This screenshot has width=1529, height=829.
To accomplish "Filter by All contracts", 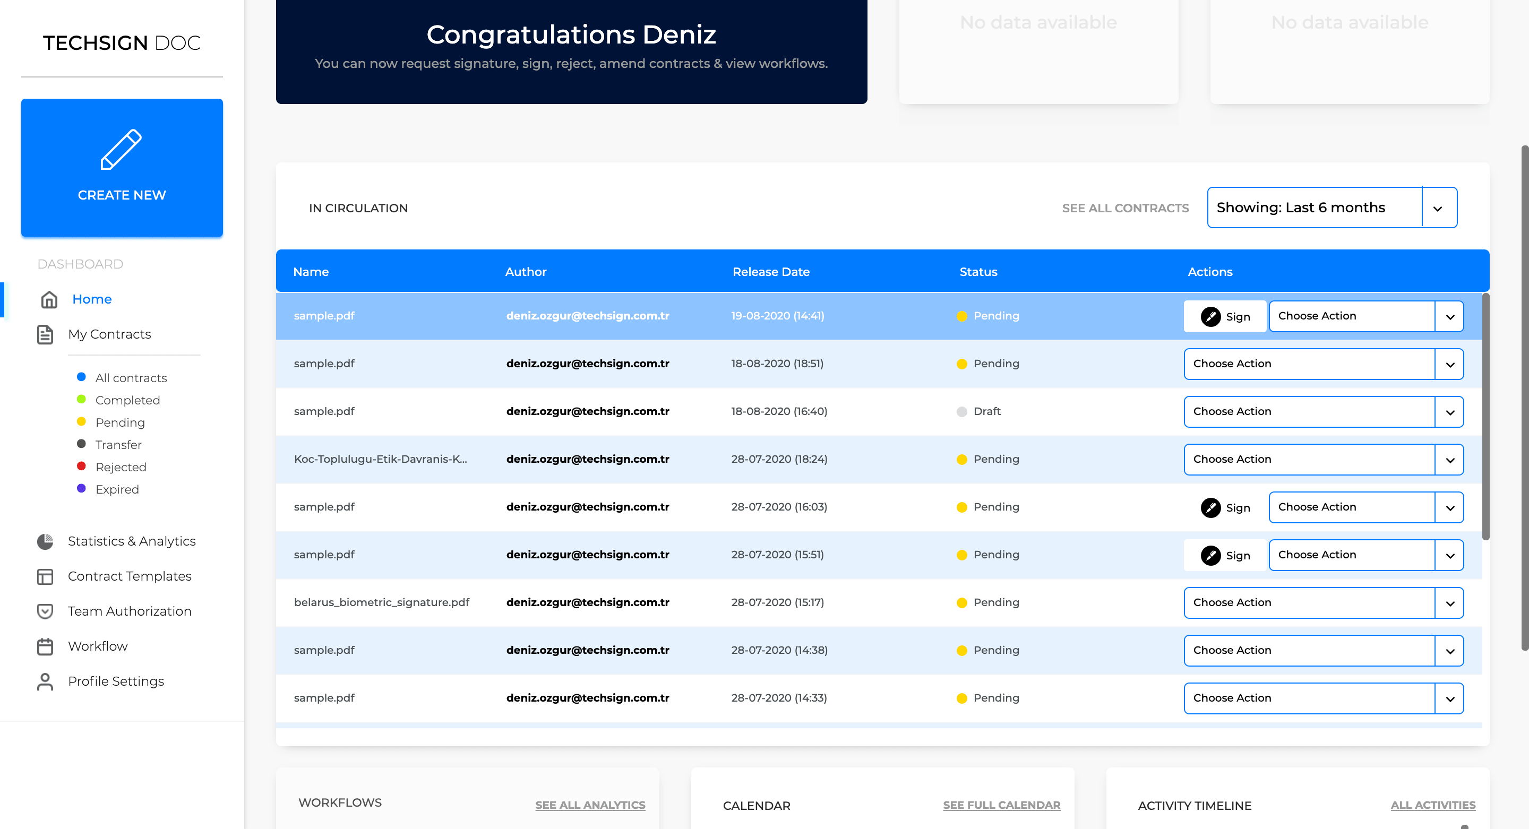I will tap(131, 378).
